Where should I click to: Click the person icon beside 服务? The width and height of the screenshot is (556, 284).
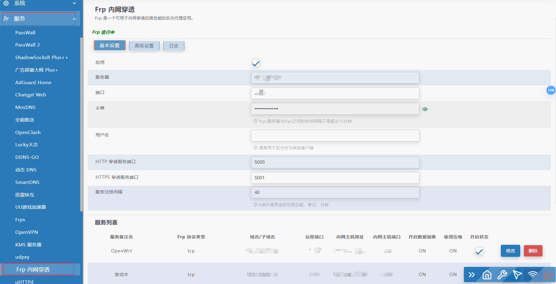7,18
